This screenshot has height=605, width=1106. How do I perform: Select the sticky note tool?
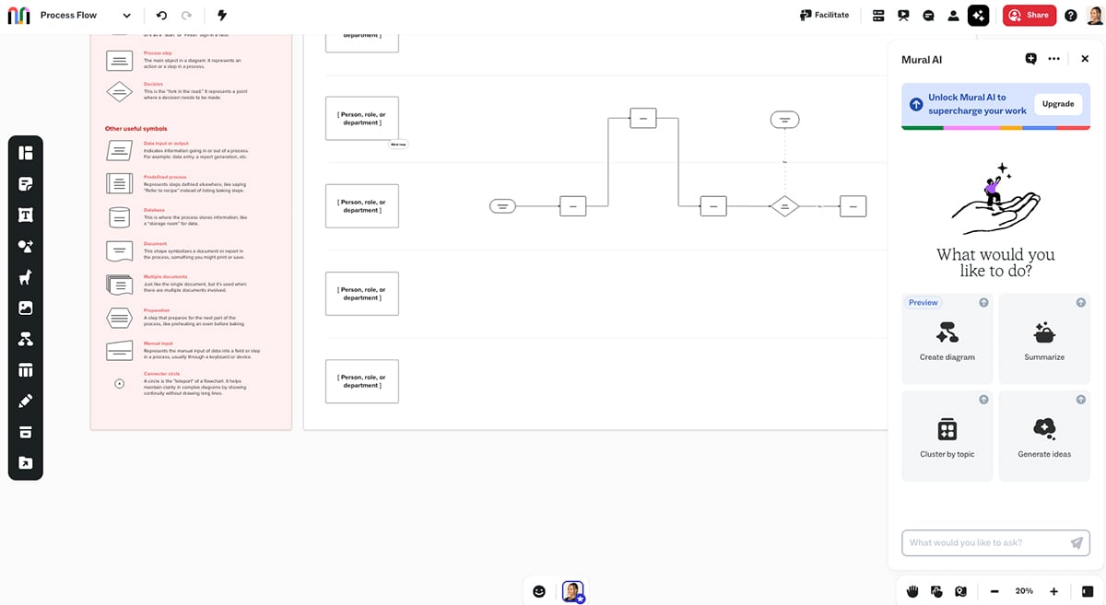25,183
